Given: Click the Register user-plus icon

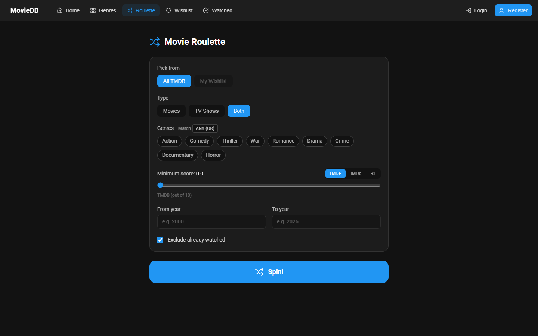Looking at the screenshot, I should point(502,10).
